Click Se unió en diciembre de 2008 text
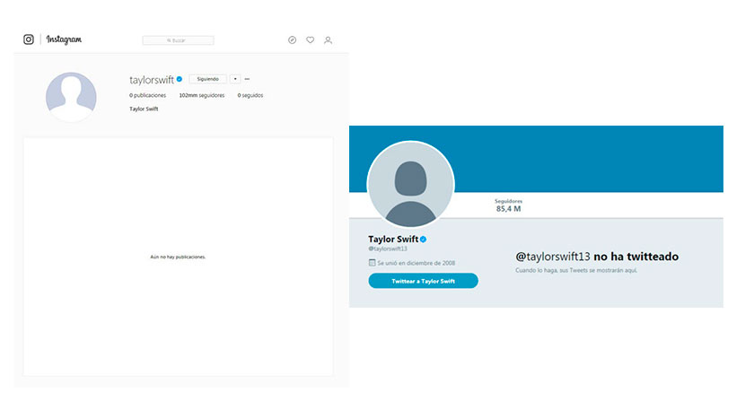Screen dimensions: 745x419 click(x=416, y=263)
